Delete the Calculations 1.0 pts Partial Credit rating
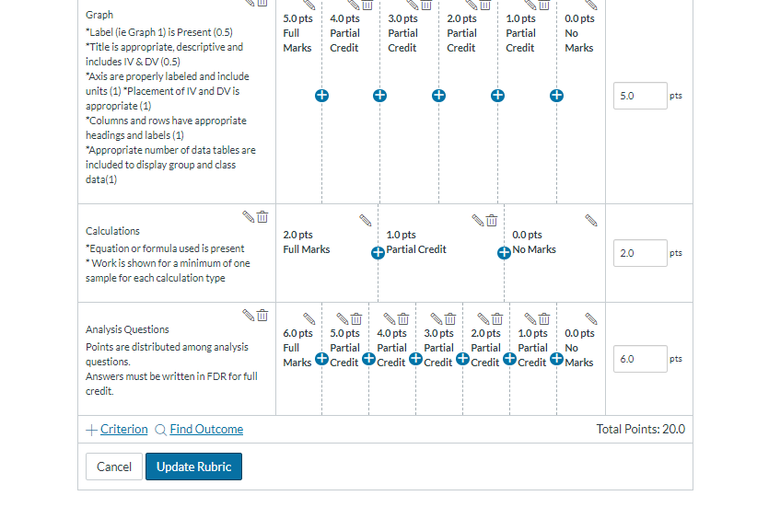Viewport: 757px width, 507px height. tap(492, 220)
